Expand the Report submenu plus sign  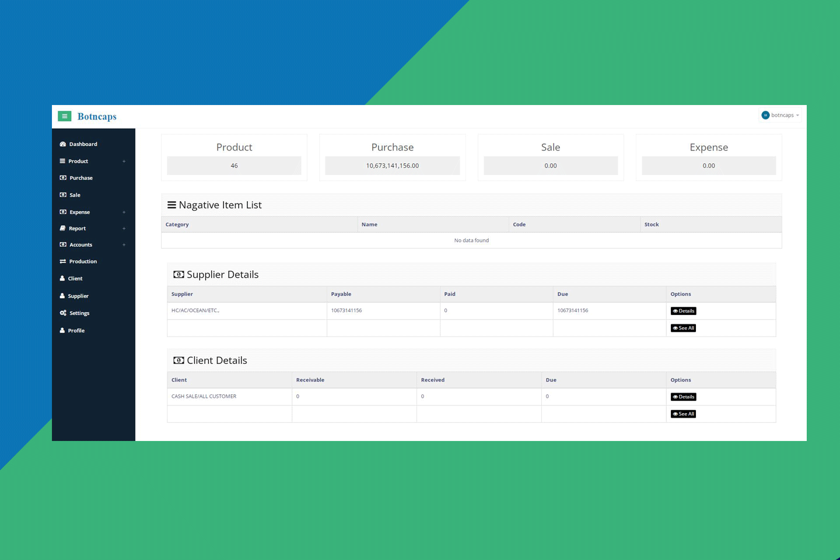[x=124, y=229]
